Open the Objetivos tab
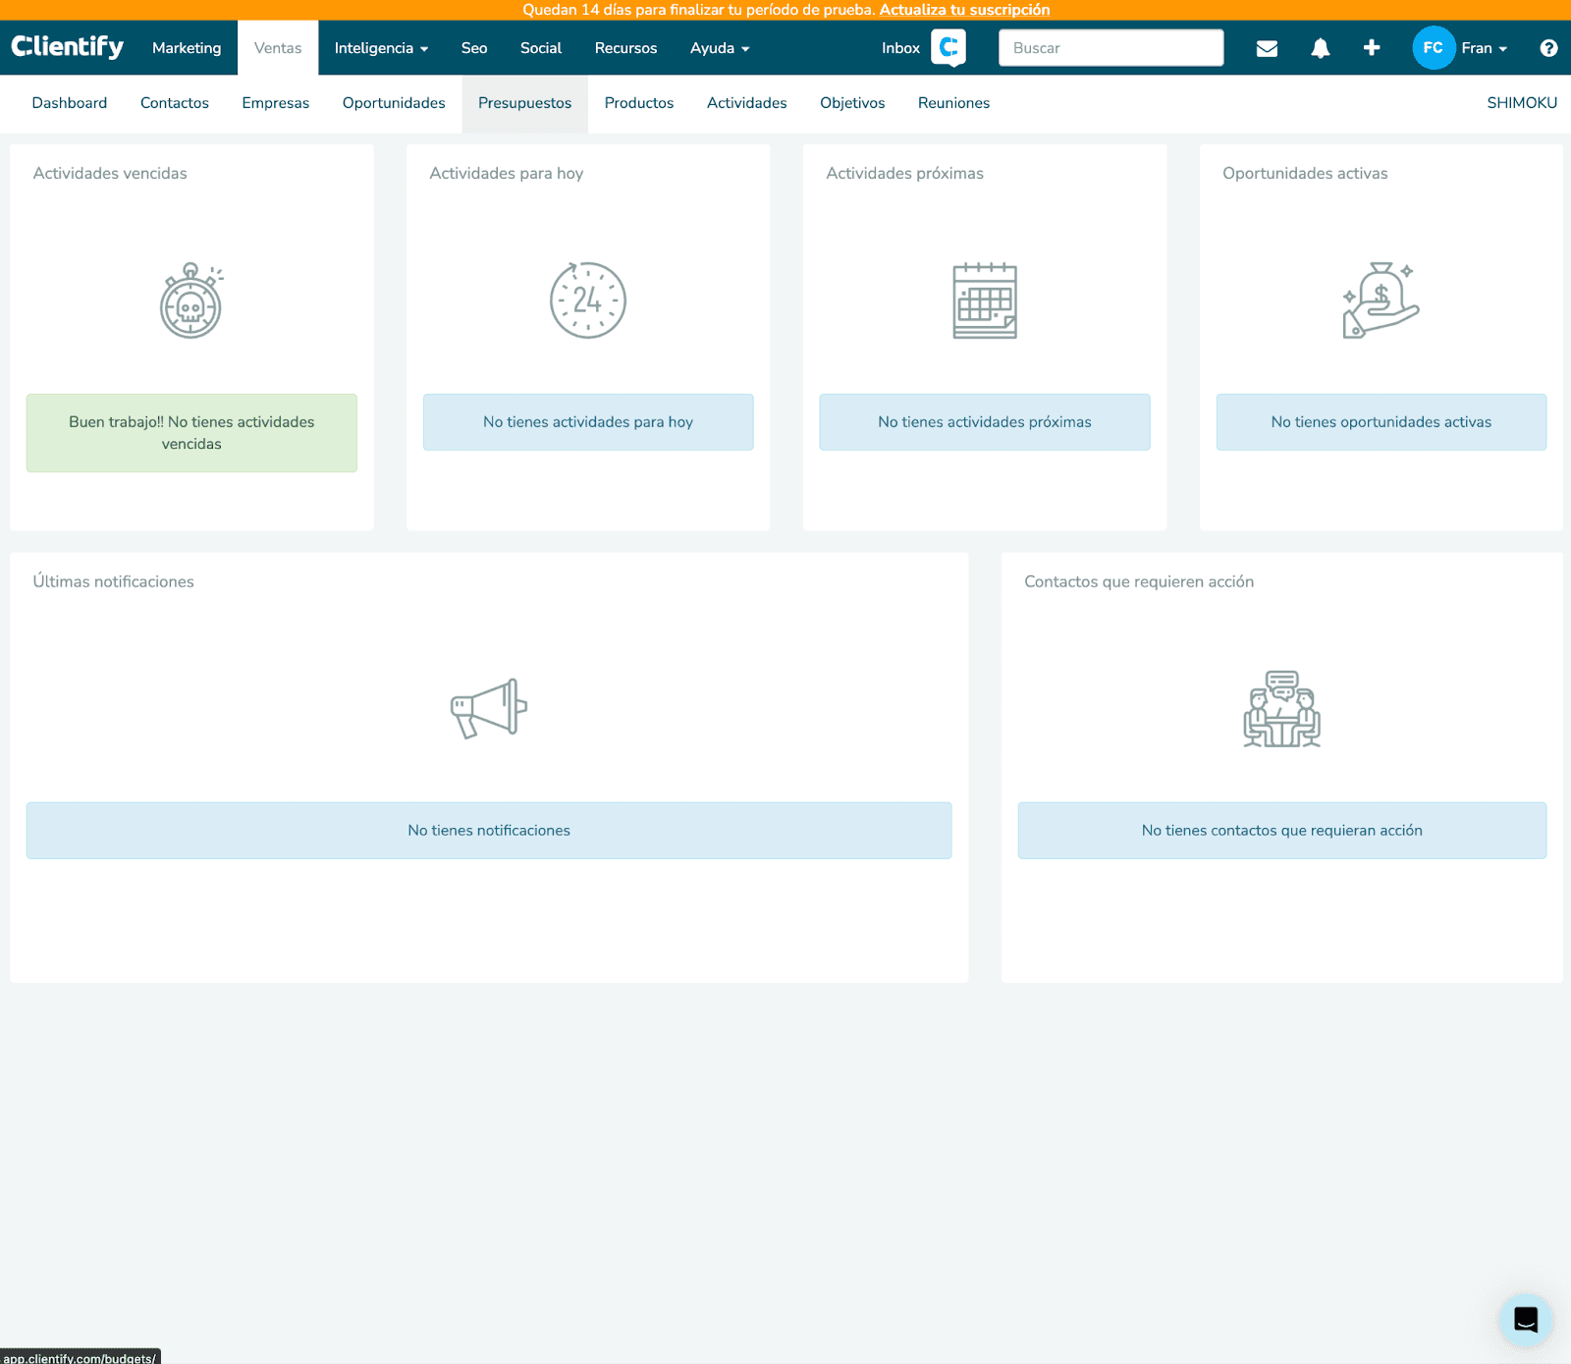The image size is (1571, 1364). pos(852,103)
